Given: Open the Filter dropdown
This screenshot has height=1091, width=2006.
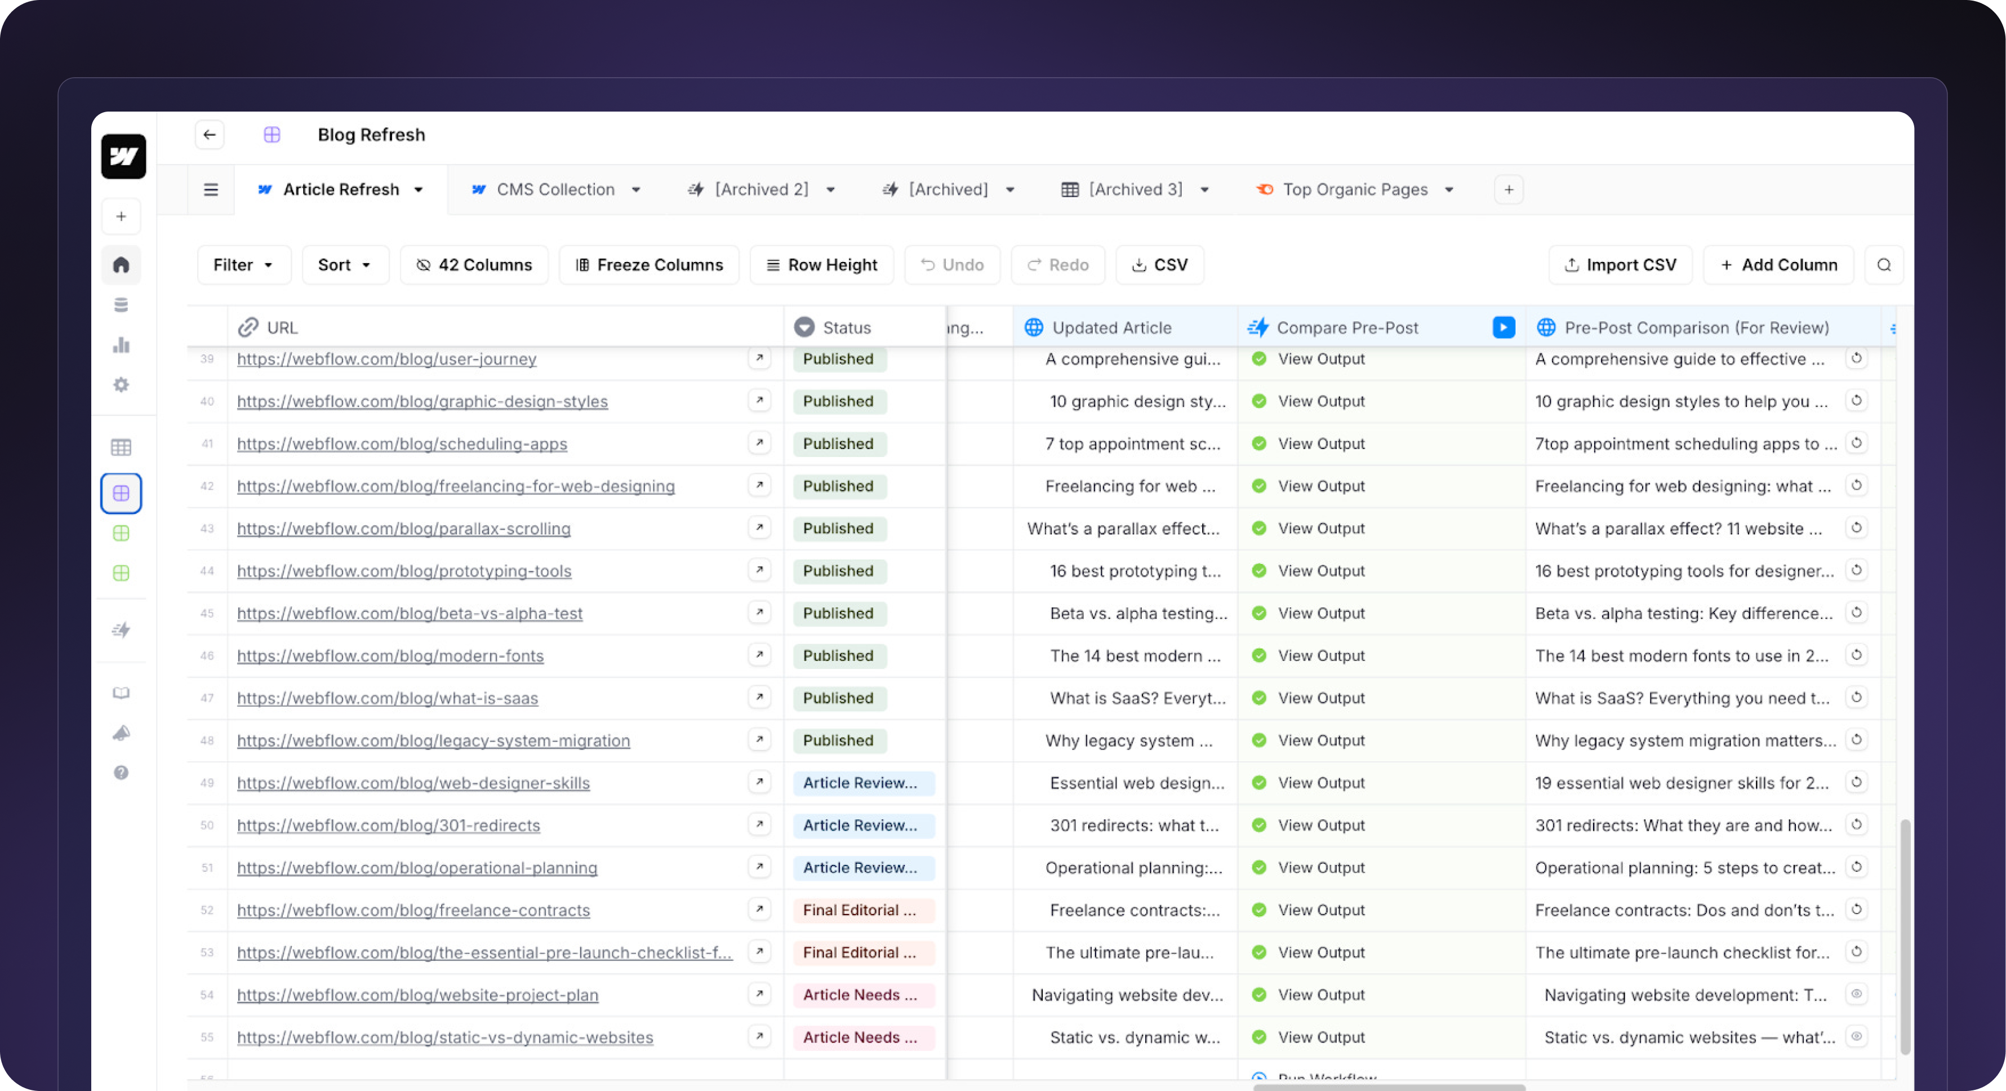Looking at the screenshot, I should 244,265.
